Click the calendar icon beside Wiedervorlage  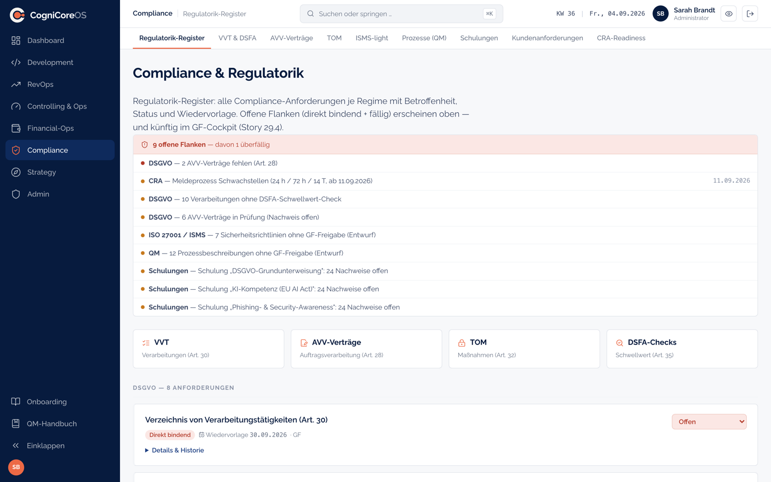[x=201, y=435]
